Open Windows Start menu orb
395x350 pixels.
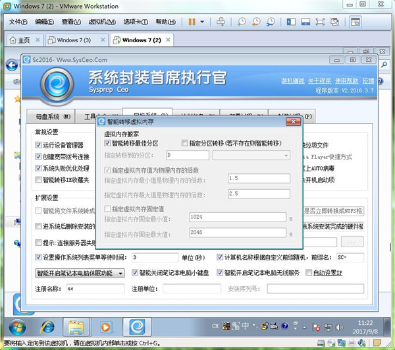(x=17, y=327)
